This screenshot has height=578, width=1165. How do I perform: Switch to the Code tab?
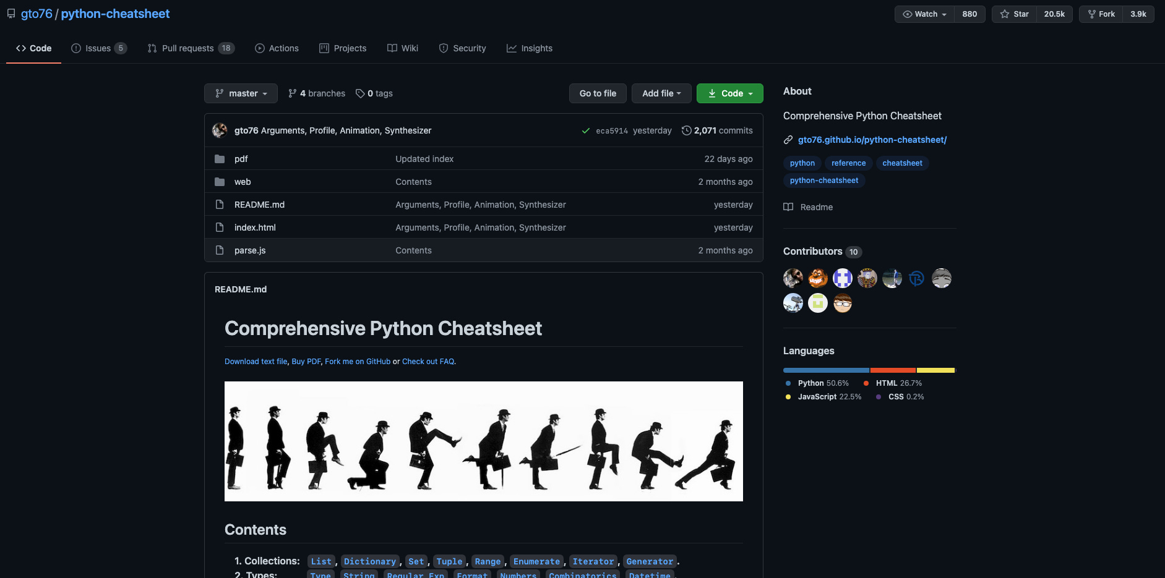click(x=33, y=48)
